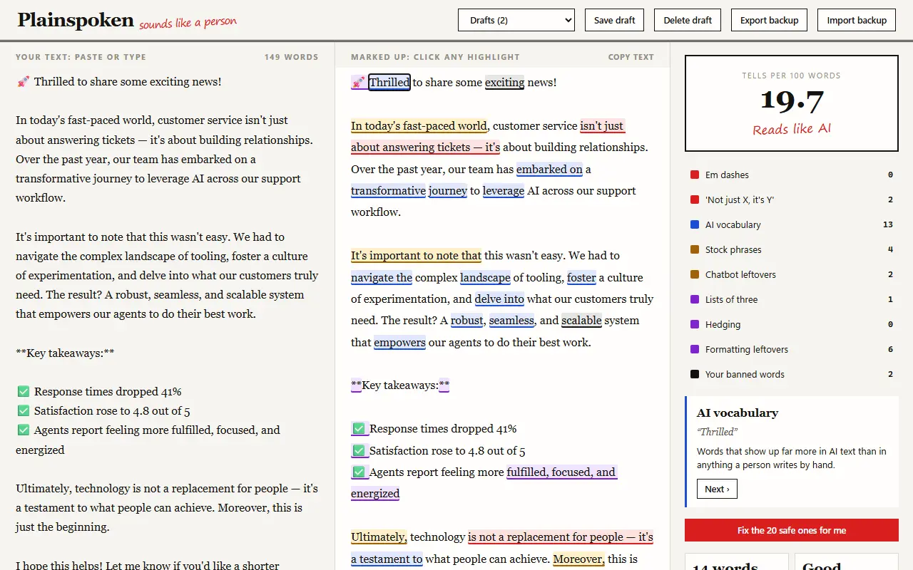Select the Hedging legend row
Screen dimensions: 913x570
coord(792,324)
